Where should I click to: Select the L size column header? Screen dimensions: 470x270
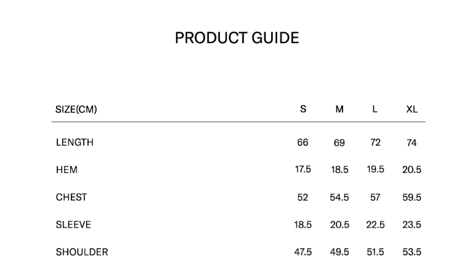coord(375,109)
